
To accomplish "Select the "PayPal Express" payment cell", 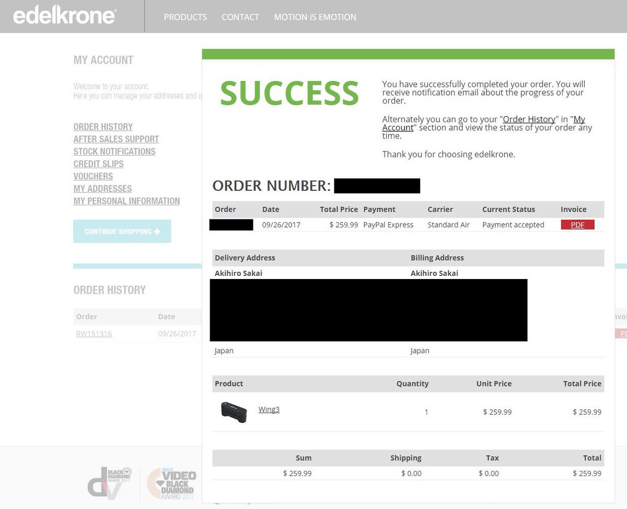I will coord(388,225).
